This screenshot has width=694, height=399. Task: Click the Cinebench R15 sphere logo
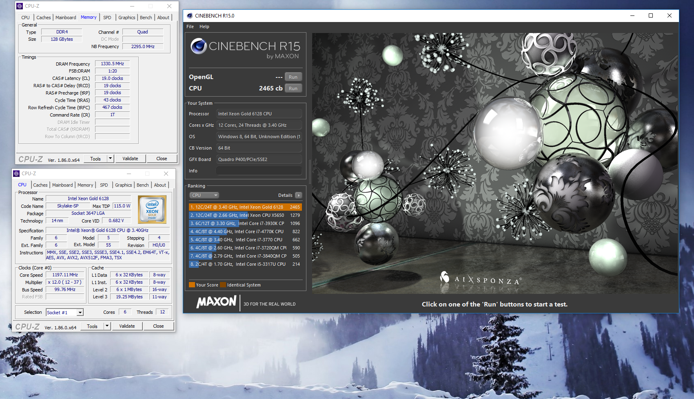[199, 46]
